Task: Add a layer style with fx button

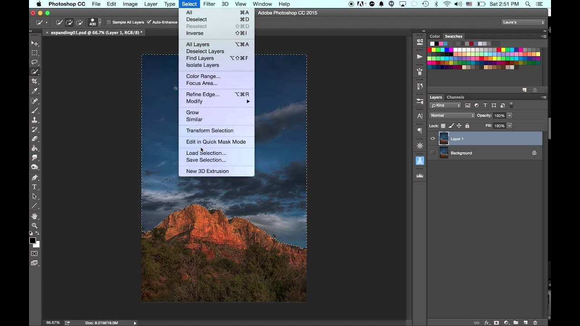Action: (487, 323)
